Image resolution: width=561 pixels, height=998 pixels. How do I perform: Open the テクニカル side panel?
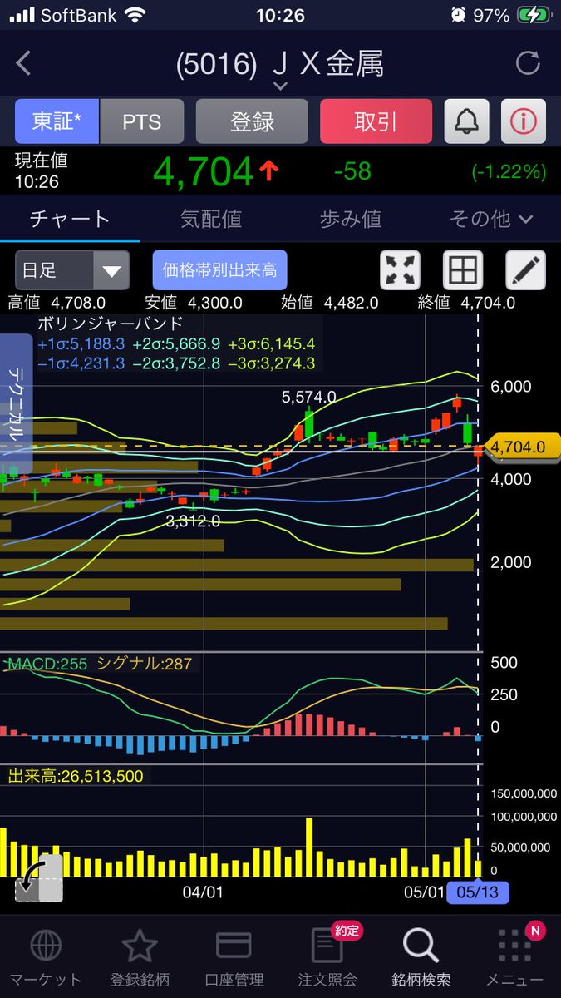(16, 403)
